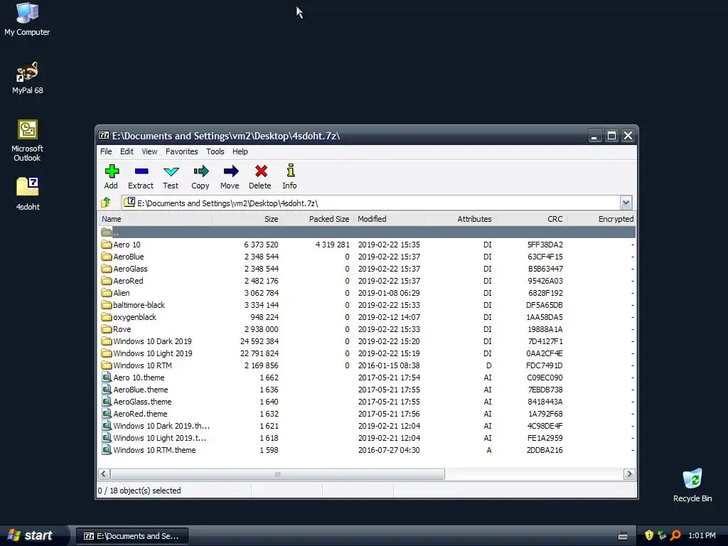Select the 4sdoht archive desktop icon
The width and height of the screenshot is (728, 546).
(28, 194)
